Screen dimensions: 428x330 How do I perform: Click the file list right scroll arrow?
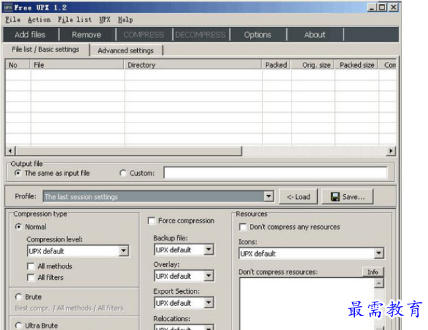[391, 151]
